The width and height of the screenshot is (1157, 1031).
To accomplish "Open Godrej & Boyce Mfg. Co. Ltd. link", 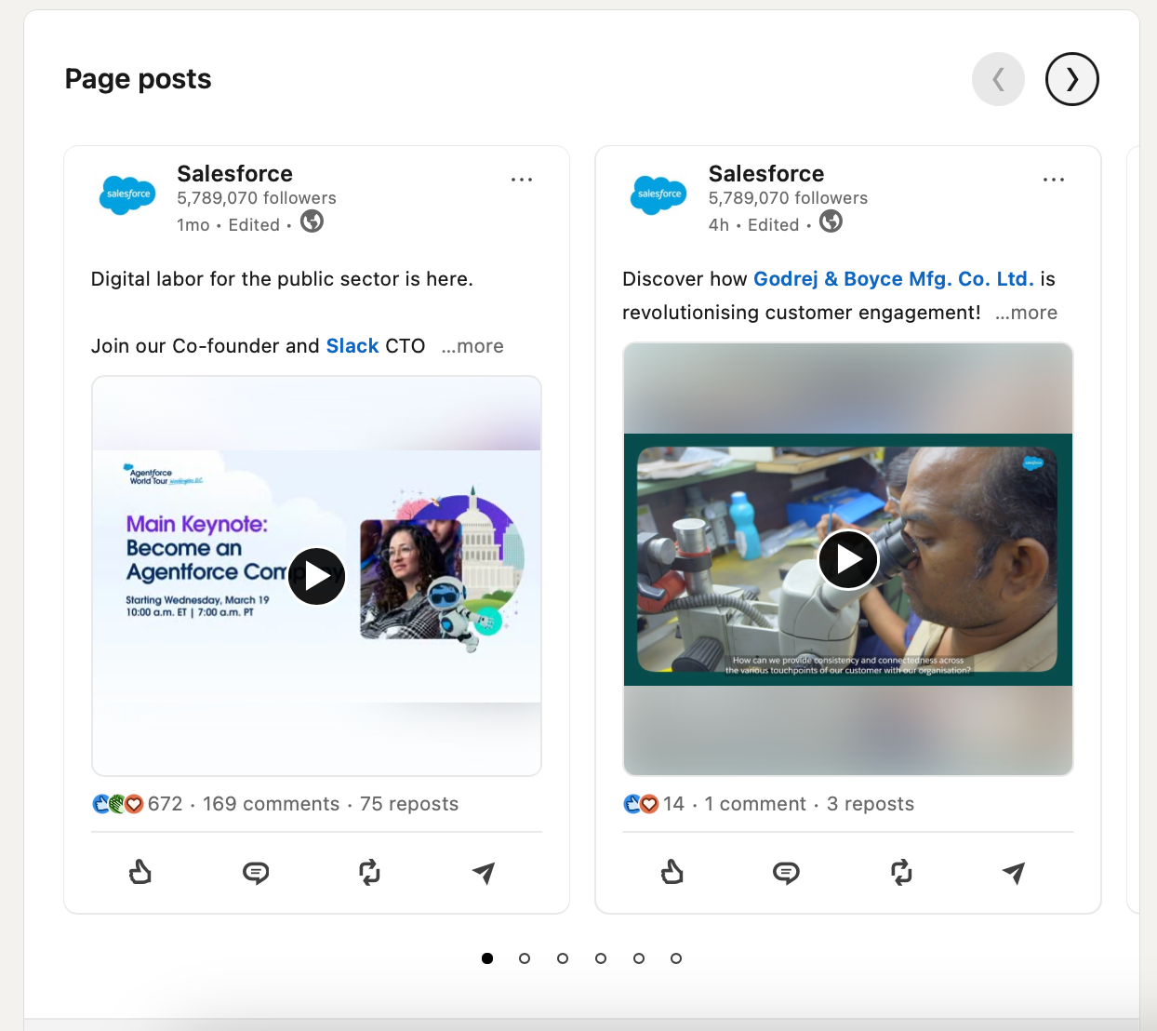I will click(x=894, y=279).
